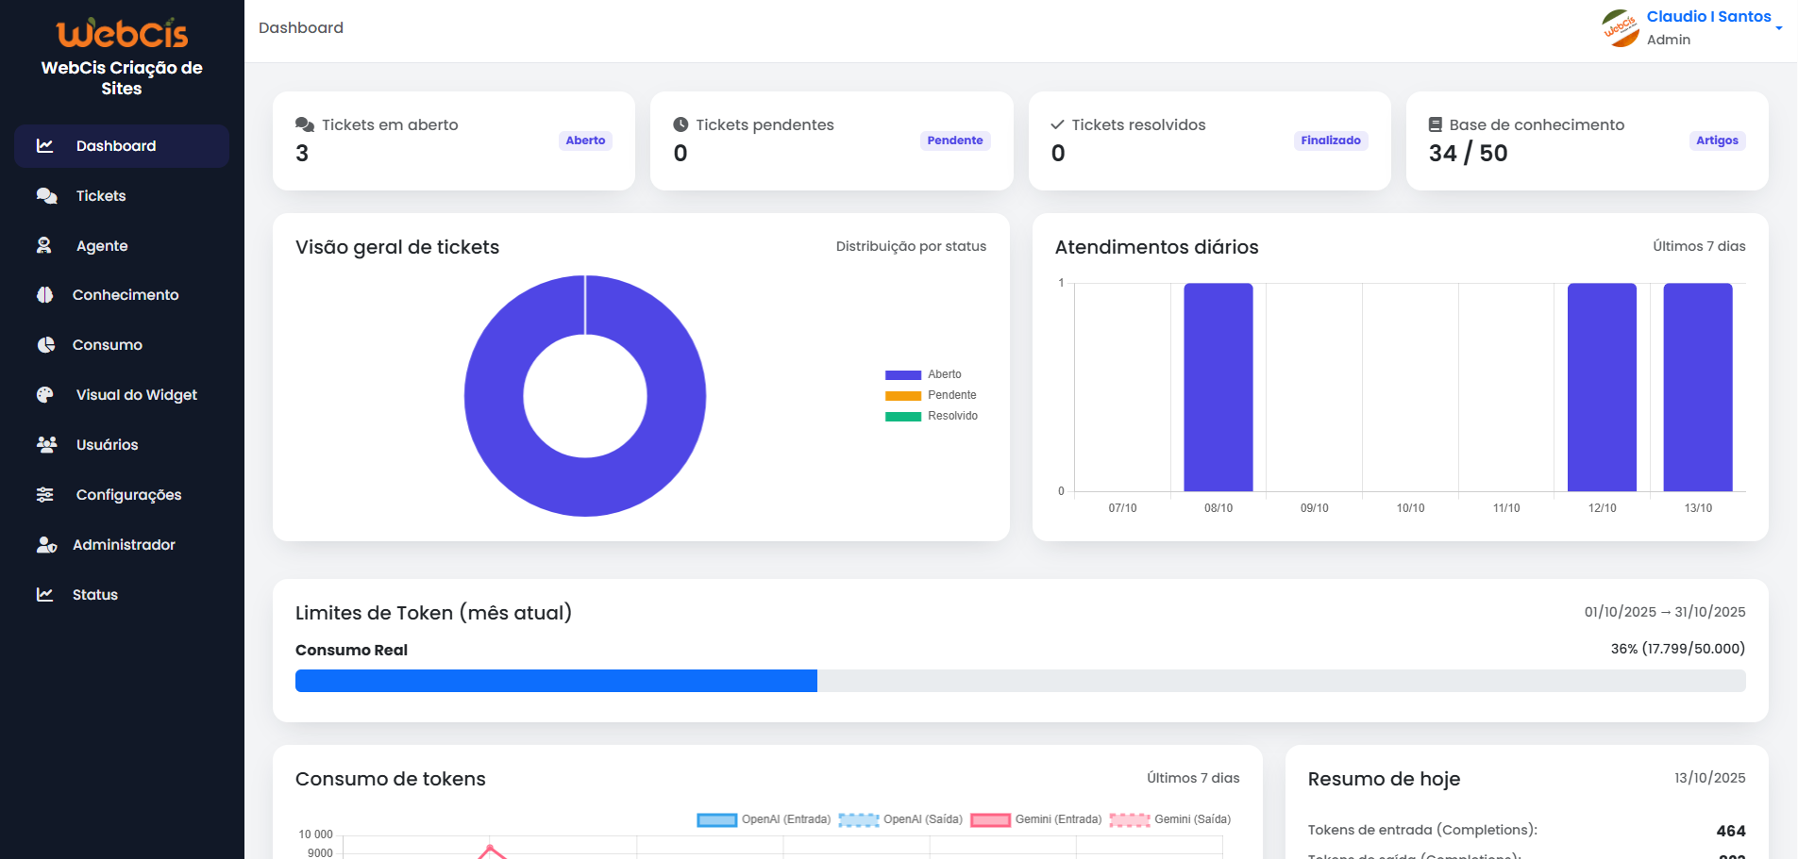Click the Configurações sliders icon
This screenshot has width=1798, height=859.
[x=44, y=494]
